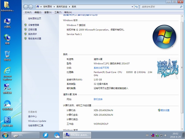Click the Windows Start orb
The width and height of the screenshot is (185, 139).
coord(5,135)
